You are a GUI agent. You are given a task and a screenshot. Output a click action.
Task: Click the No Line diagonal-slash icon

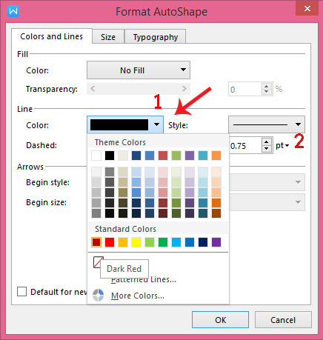(98, 262)
